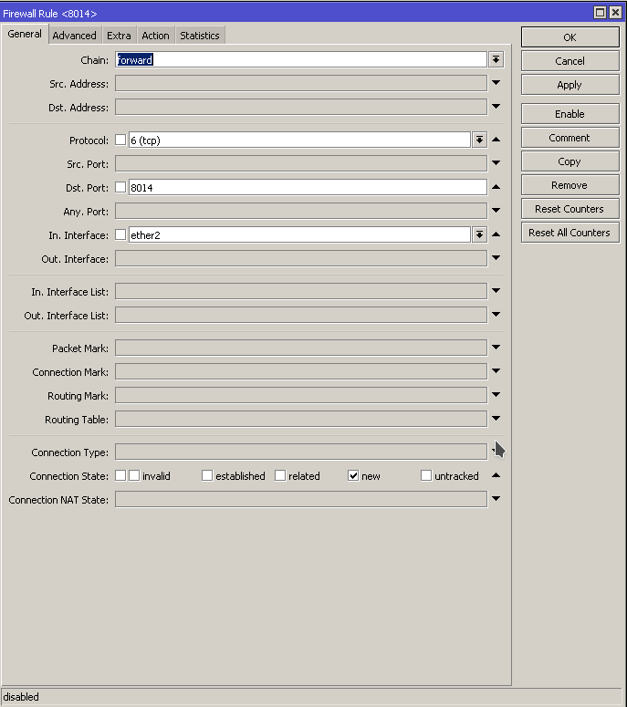Open the Protocol dropdown list

click(479, 140)
